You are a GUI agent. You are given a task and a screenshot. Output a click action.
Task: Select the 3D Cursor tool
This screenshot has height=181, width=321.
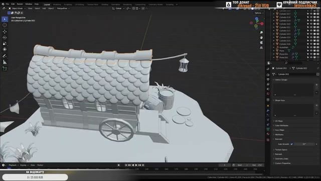pos(5,25)
